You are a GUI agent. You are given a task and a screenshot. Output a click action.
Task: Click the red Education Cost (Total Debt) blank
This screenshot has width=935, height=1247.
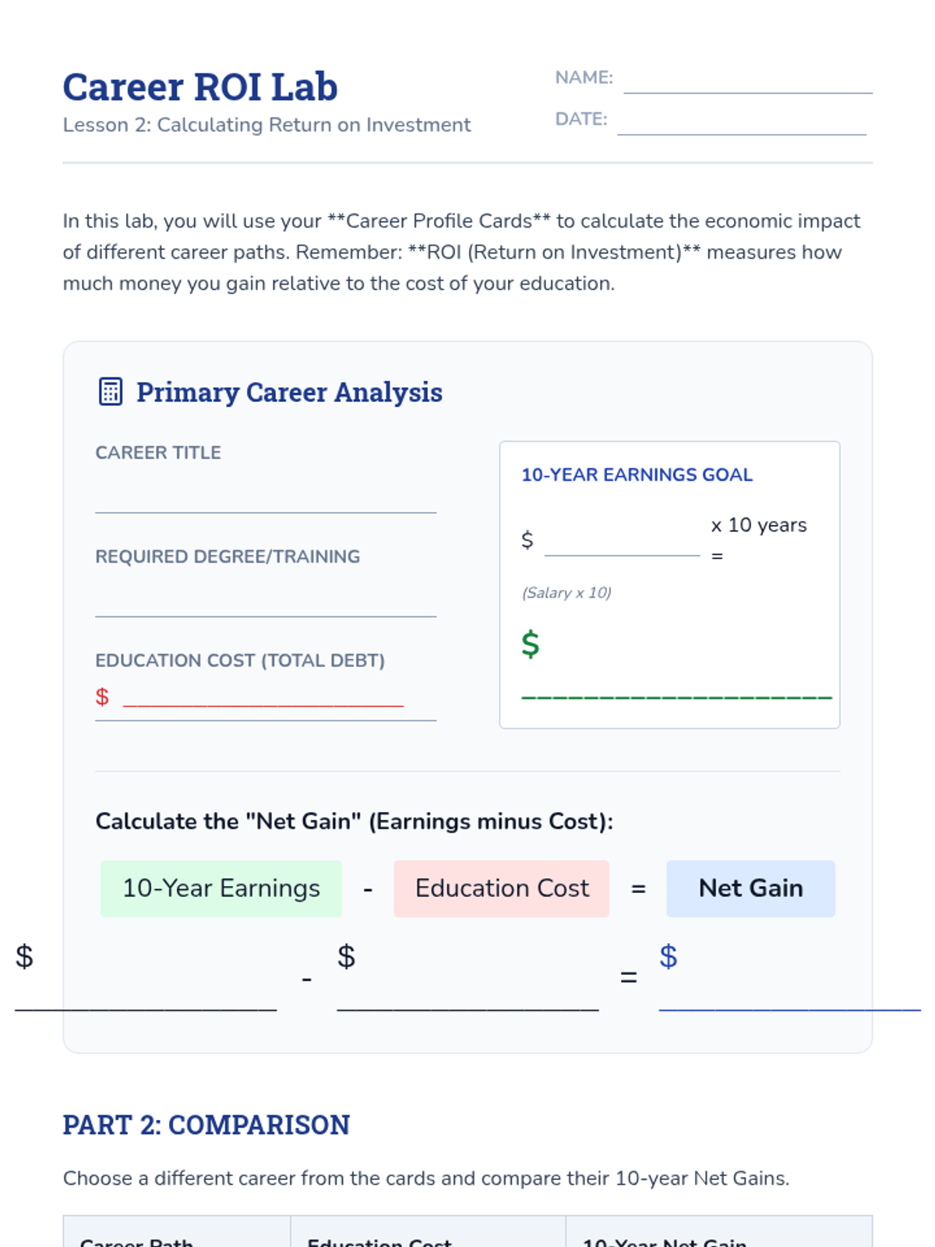pyautogui.click(x=263, y=698)
